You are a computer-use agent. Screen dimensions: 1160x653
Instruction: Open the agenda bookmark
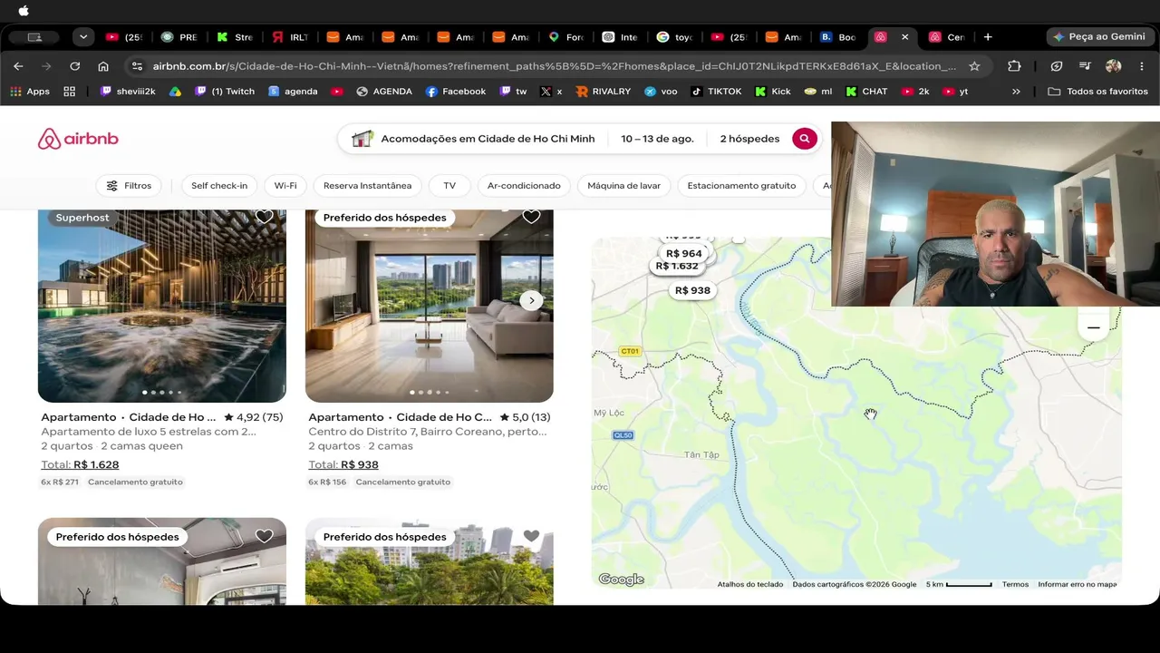(x=293, y=92)
